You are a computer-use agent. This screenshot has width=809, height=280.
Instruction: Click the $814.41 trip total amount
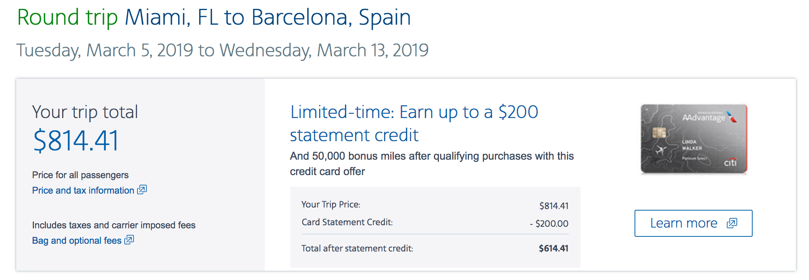[x=76, y=141]
